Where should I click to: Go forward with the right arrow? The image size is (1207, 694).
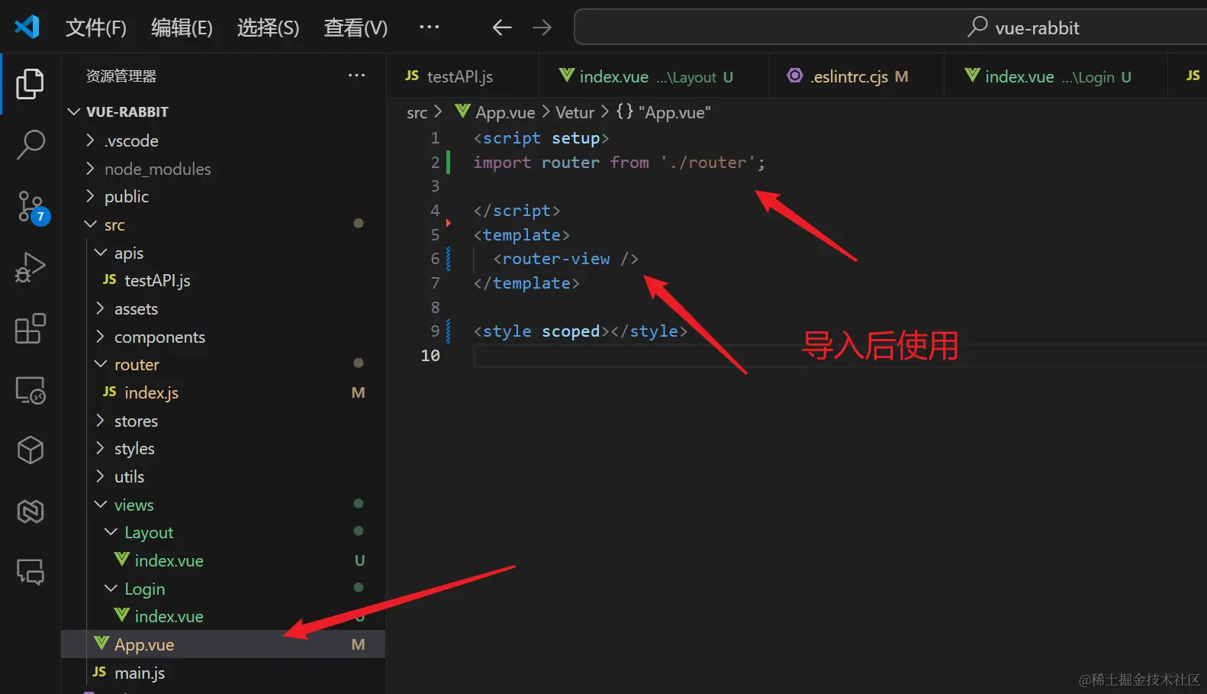[542, 27]
